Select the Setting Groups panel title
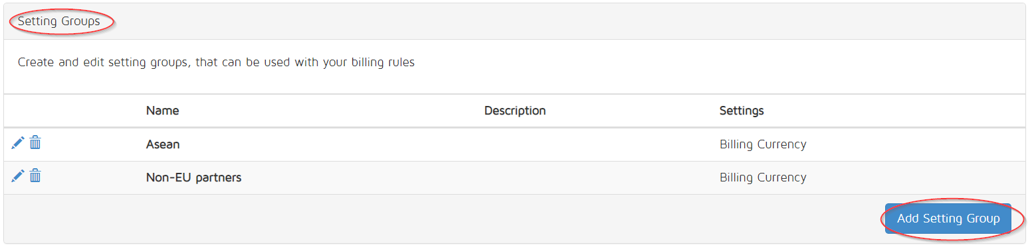This screenshot has height=249, width=1030. (59, 21)
